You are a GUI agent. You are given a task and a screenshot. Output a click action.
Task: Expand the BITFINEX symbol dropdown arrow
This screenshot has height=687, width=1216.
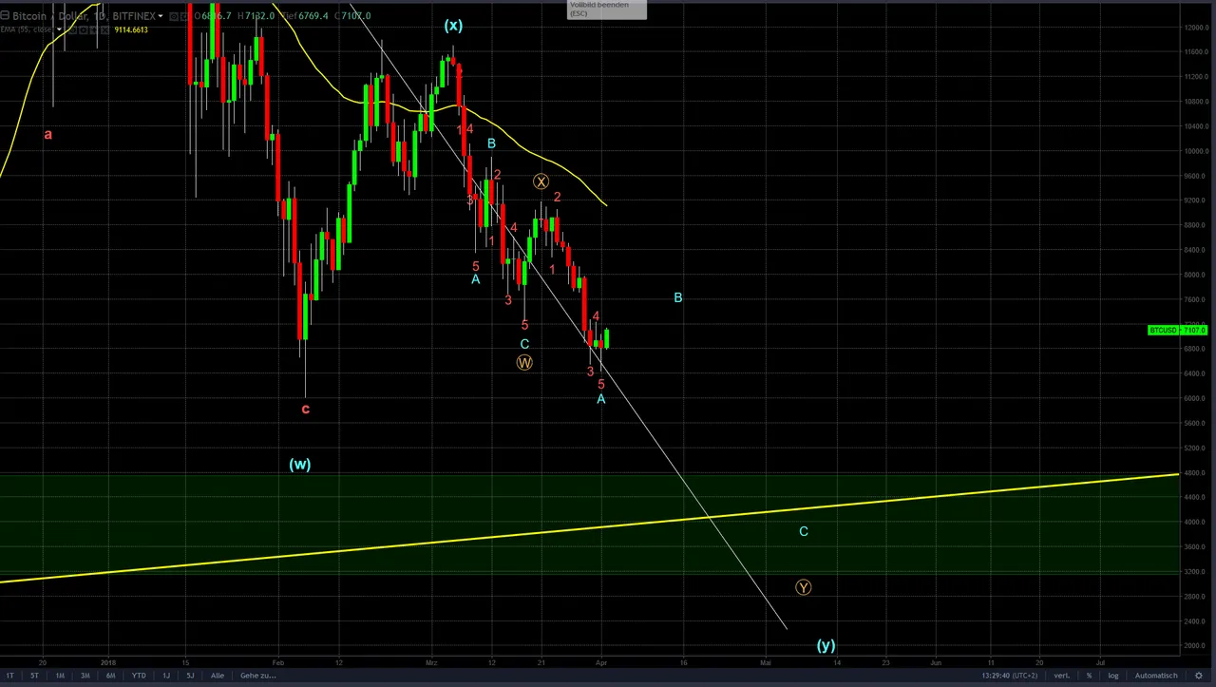coord(161,16)
